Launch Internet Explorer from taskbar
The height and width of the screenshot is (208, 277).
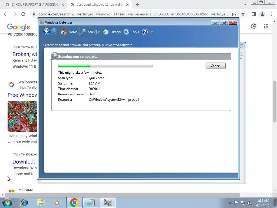point(24,203)
